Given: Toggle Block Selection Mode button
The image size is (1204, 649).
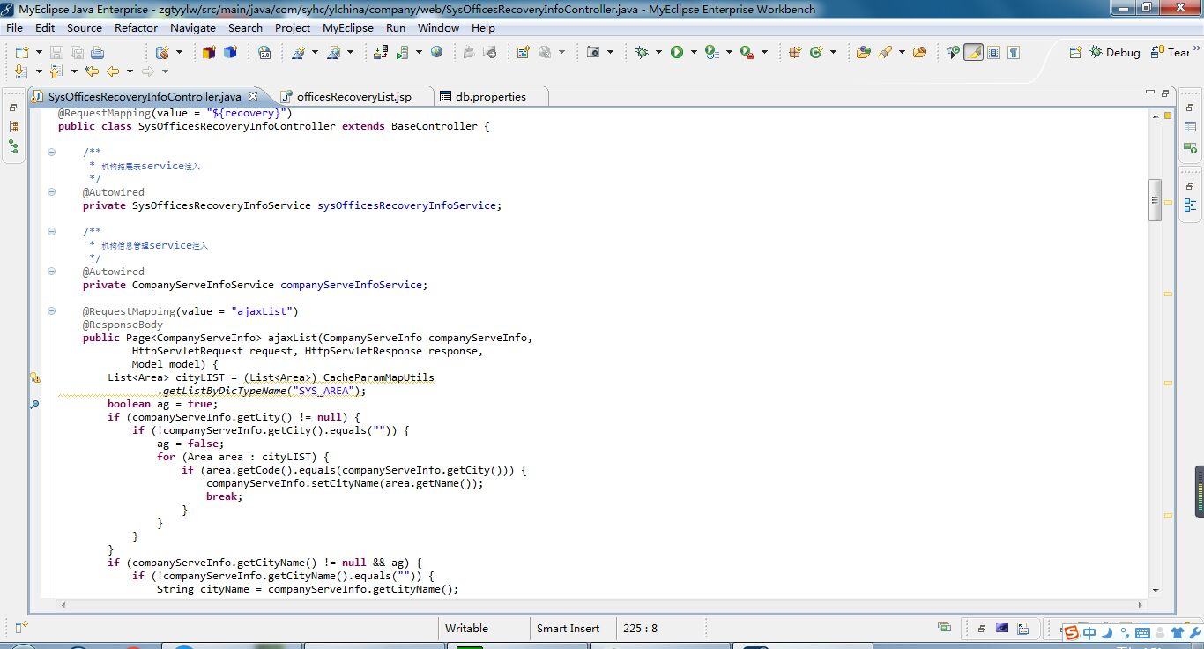Looking at the screenshot, I should click(993, 53).
